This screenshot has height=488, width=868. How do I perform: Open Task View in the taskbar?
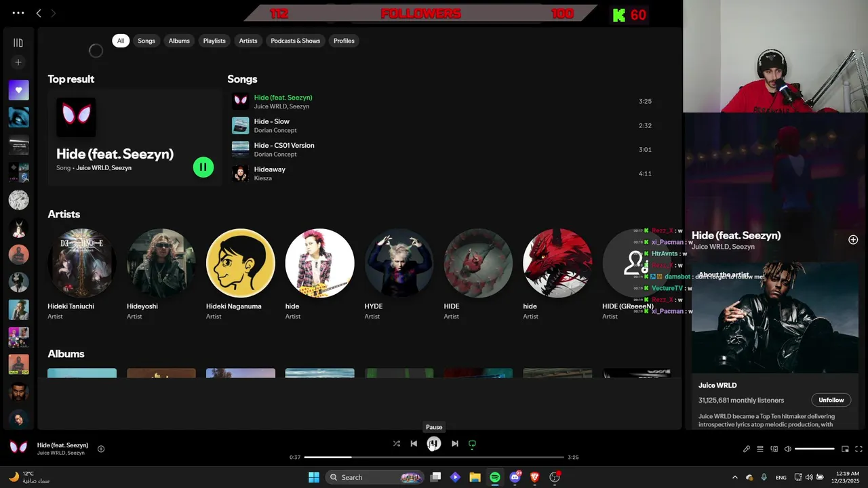tap(436, 477)
